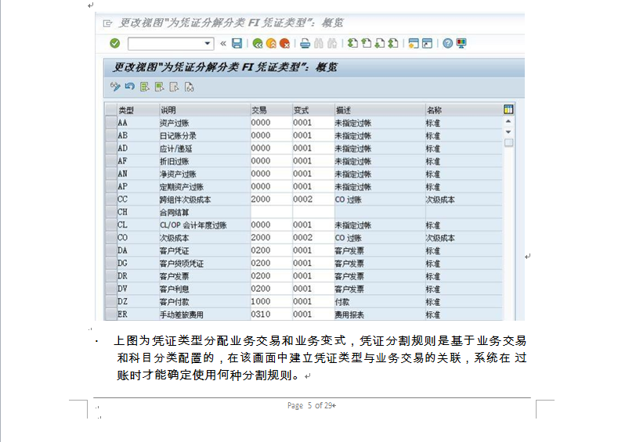This screenshot has width=618, height=442.
Task: Select row AA using its row selector
Action: click(x=110, y=123)
